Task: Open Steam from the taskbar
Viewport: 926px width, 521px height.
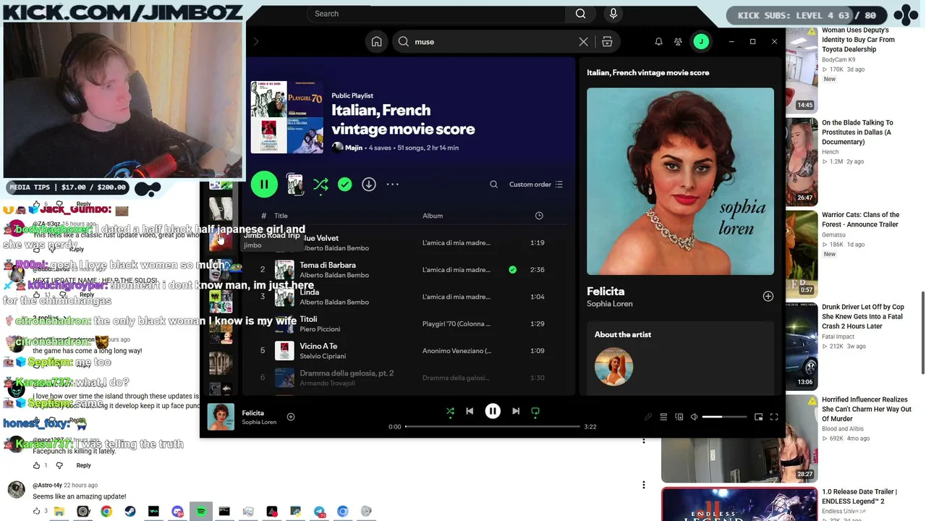Action: pyautogui.click(x=130, y=512)
